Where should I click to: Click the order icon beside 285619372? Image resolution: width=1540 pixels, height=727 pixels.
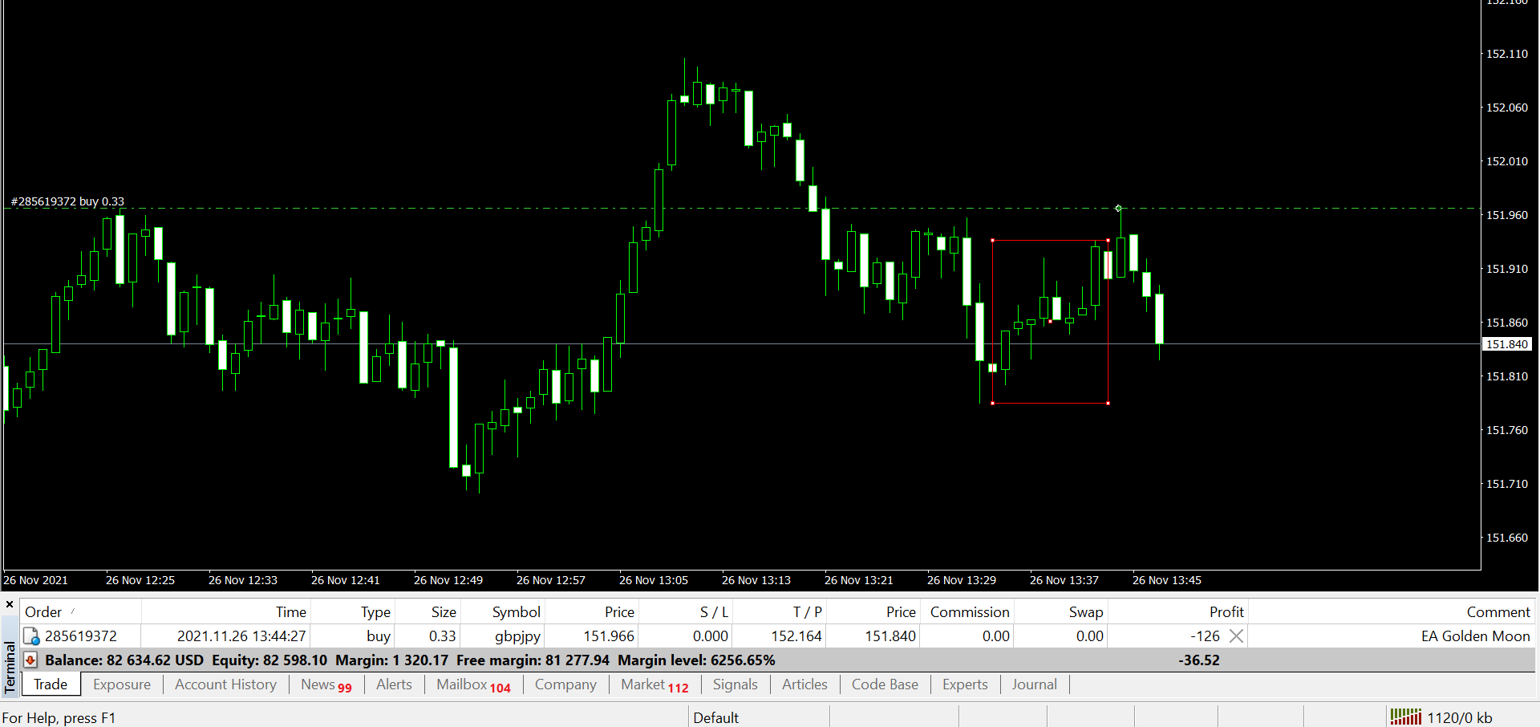tap(32, 636)
